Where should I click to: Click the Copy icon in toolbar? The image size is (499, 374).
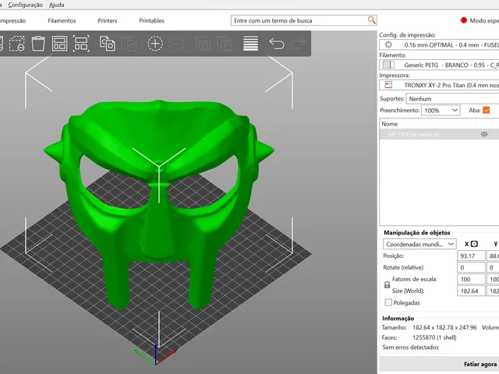(x=108, y=44)
